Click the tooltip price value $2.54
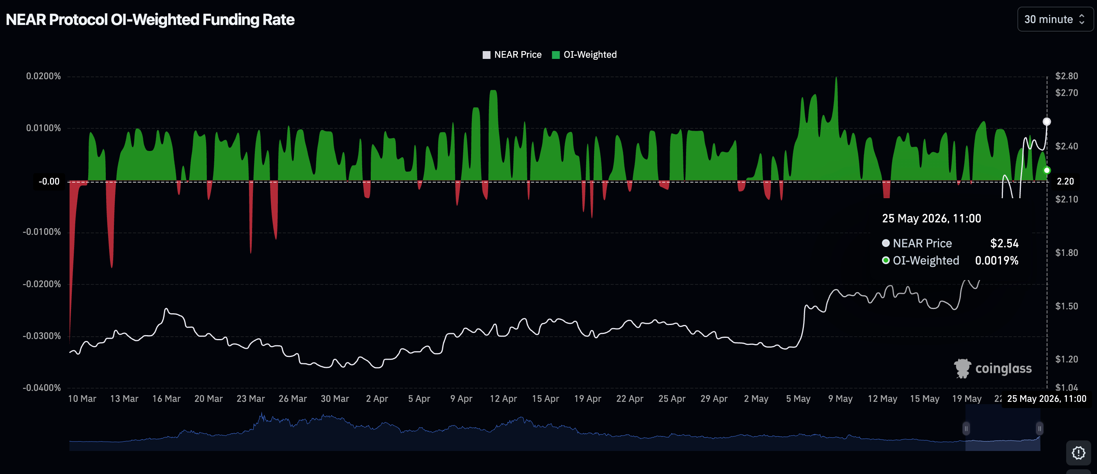1097x474 pixels. (1004, 243)
